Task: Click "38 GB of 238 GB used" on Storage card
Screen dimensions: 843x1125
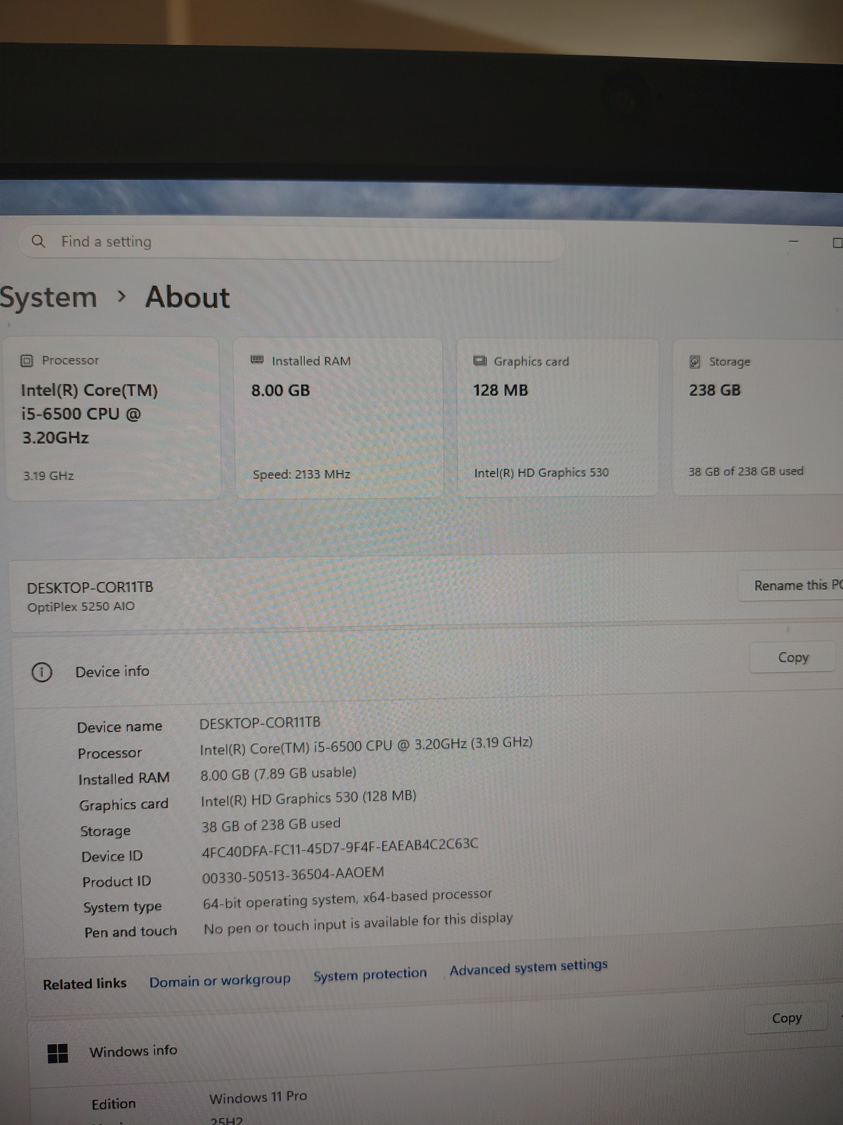Action: 746,472
